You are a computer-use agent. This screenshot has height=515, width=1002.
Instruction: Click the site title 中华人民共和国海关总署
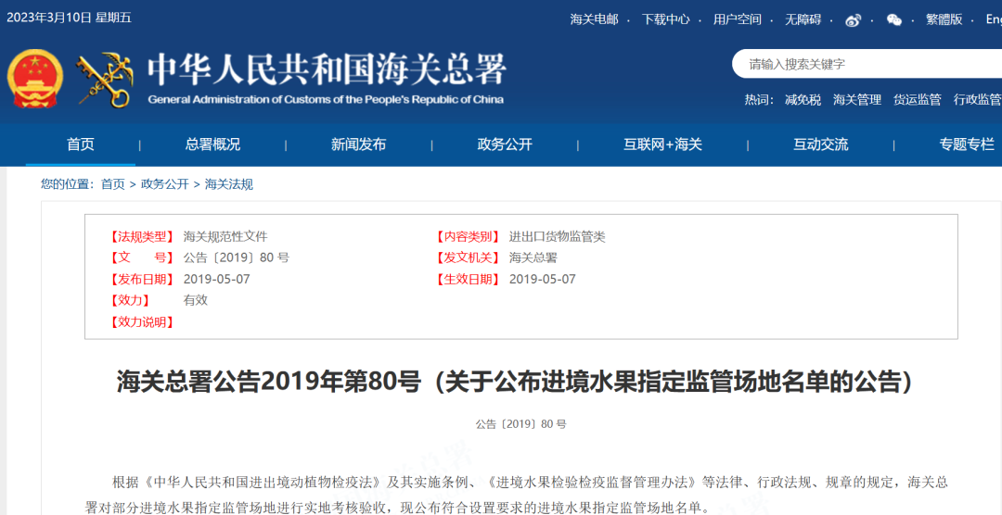tap(328, 69)
